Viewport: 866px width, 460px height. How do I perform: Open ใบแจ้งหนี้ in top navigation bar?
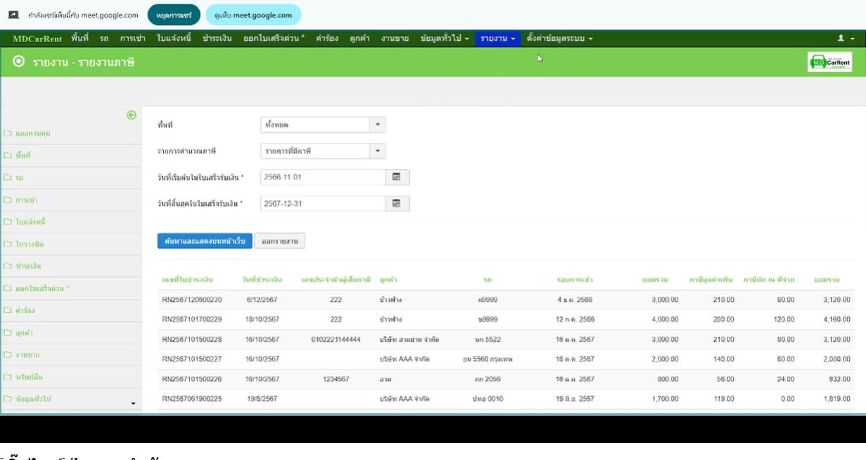point(174,39)
